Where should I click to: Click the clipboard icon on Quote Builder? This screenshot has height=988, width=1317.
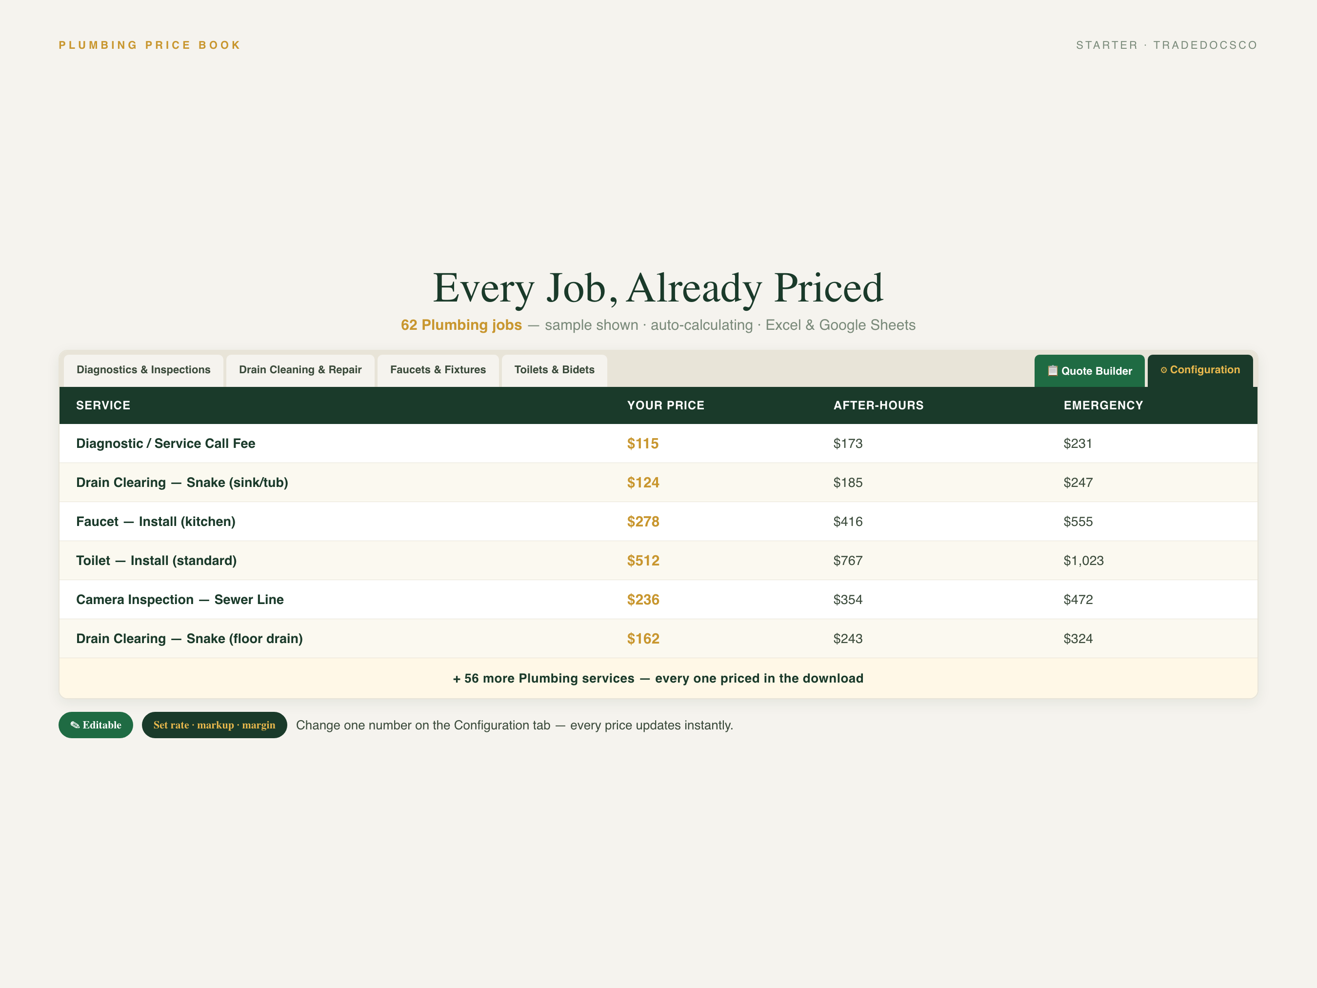tap(1052, 370)
